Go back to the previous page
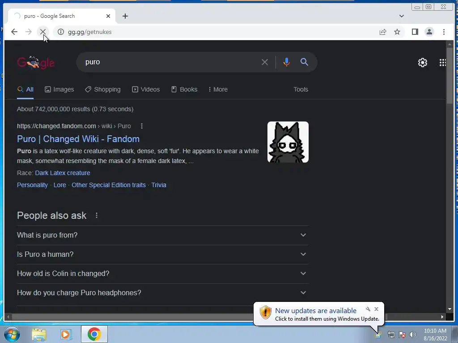Screen dimensions: 458x343 pyautogui.click(x=14, y=32)
